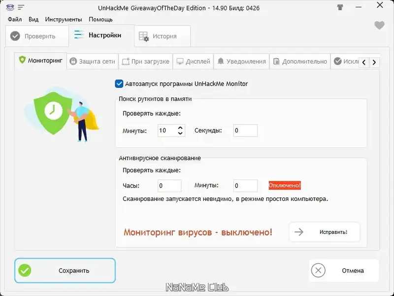Switch to the История tab
The height and width of the screenshot is (296, 394).
pyautogui.click(x=163, y=35)
